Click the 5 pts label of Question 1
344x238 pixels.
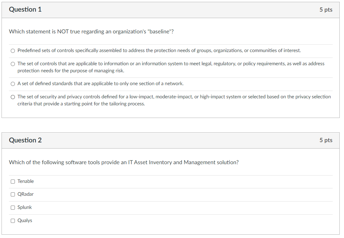[x=326, y=9]
